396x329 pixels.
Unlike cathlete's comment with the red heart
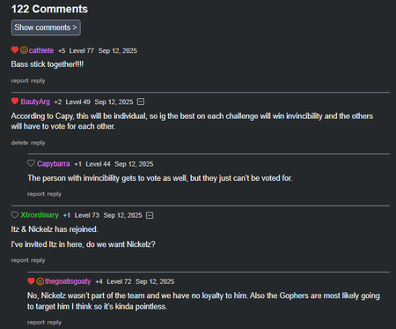click(x=15, y=50)
